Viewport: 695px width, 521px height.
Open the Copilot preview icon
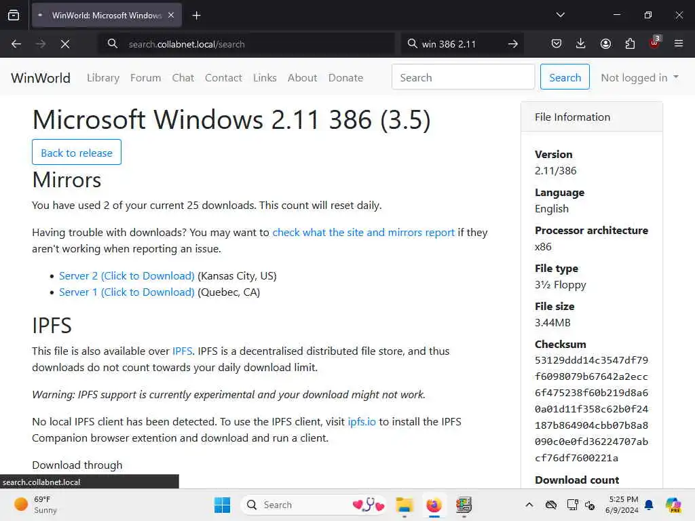point(673,505)
